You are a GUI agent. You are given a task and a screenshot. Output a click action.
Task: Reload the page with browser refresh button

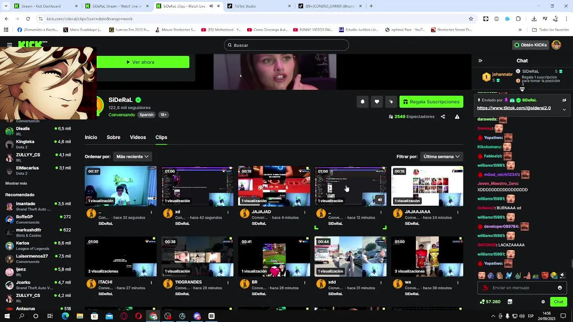coord(28,19)
